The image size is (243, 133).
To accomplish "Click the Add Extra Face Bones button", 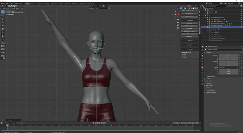I will point(189,31).
